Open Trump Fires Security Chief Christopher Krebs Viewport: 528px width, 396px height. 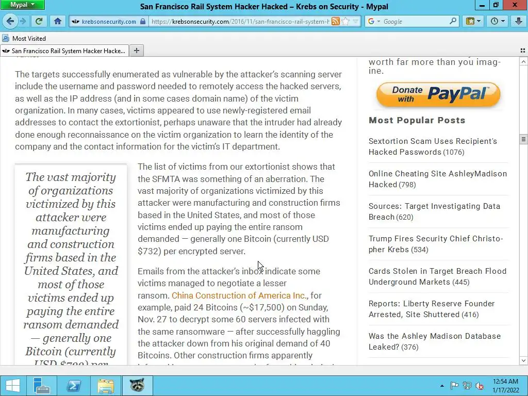[x=436, y=244]
